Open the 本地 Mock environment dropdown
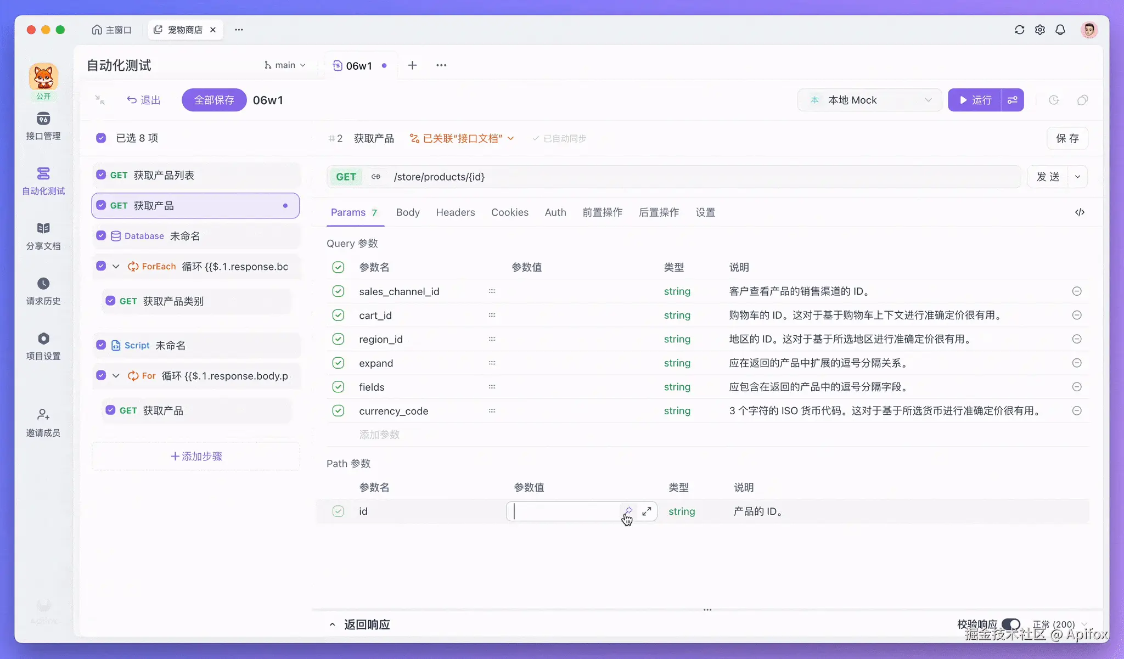The height and width of the screenshot is (659, 1124). [x=869, y=100]
